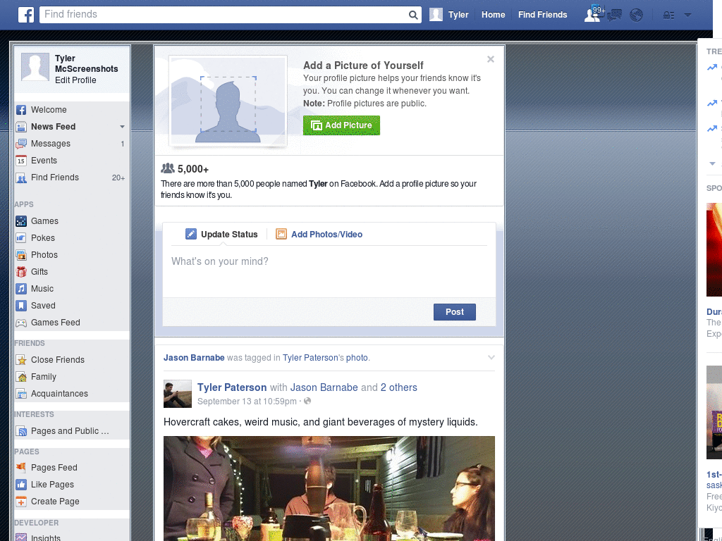Click the sidebar profile picture placeholder
The height and width of the screenshot is (541, 722).
click(x=35, y=67)
